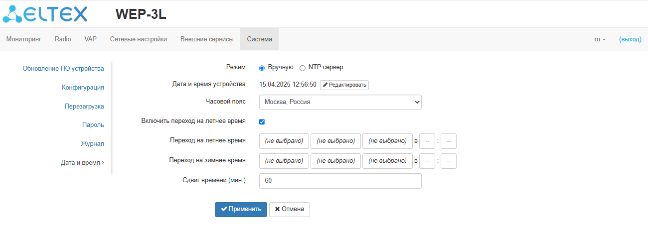Open Обновление ПО устройства page
This screenshot has height=228, width=648.
tap(63, 69)
